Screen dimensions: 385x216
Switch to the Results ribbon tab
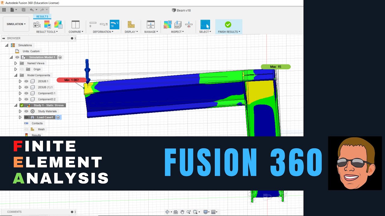click(x=42, y=17)
